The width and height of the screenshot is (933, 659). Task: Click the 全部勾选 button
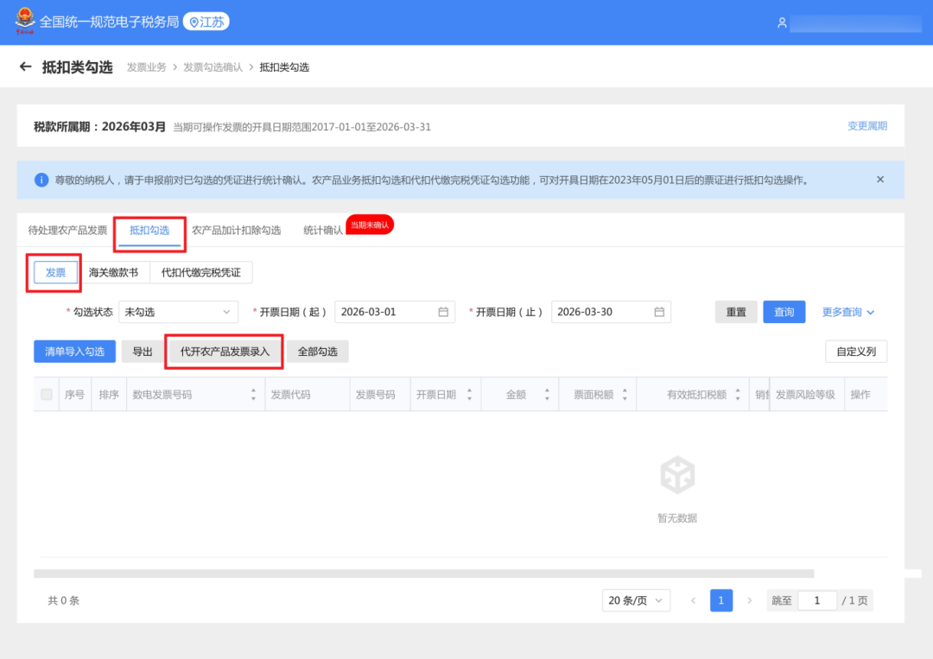(318, 352)
